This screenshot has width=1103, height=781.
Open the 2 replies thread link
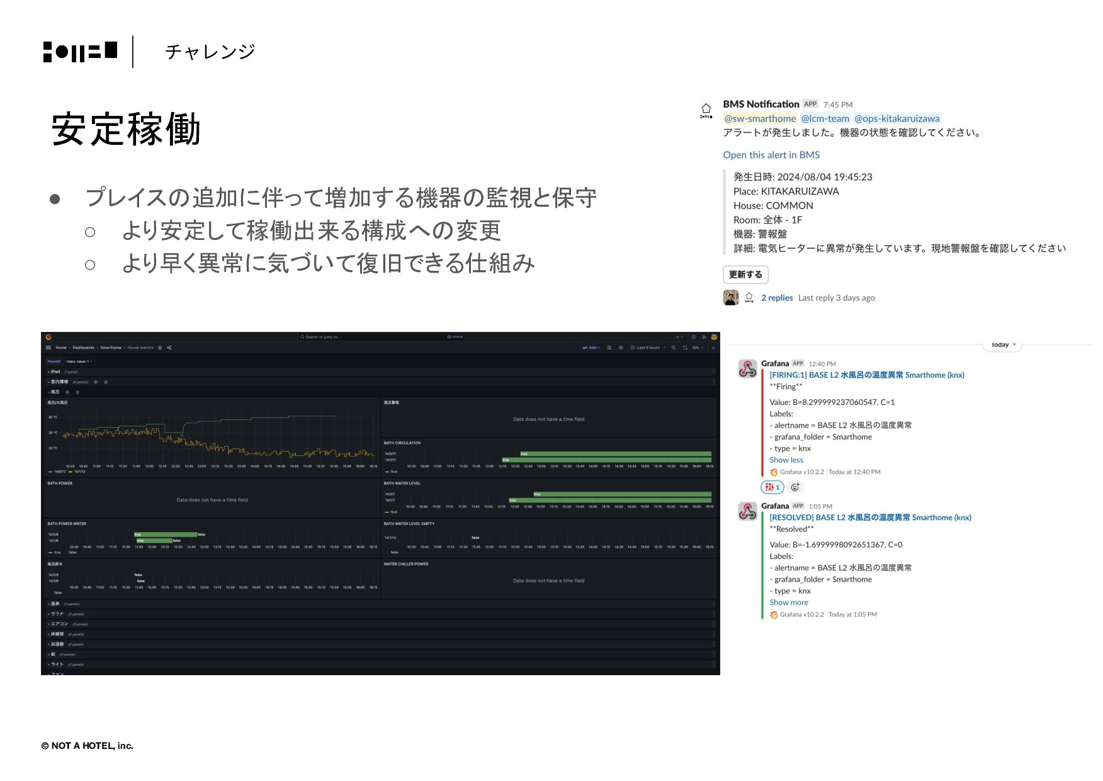point(777,298)
